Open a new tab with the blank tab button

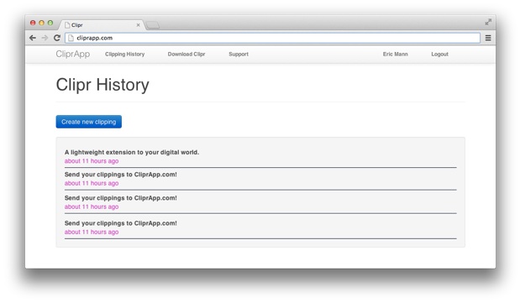click(153, 25)
